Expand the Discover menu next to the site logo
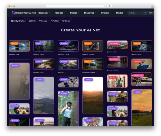The width and height of the screenshot is (161, 136). tap(44, 13)
